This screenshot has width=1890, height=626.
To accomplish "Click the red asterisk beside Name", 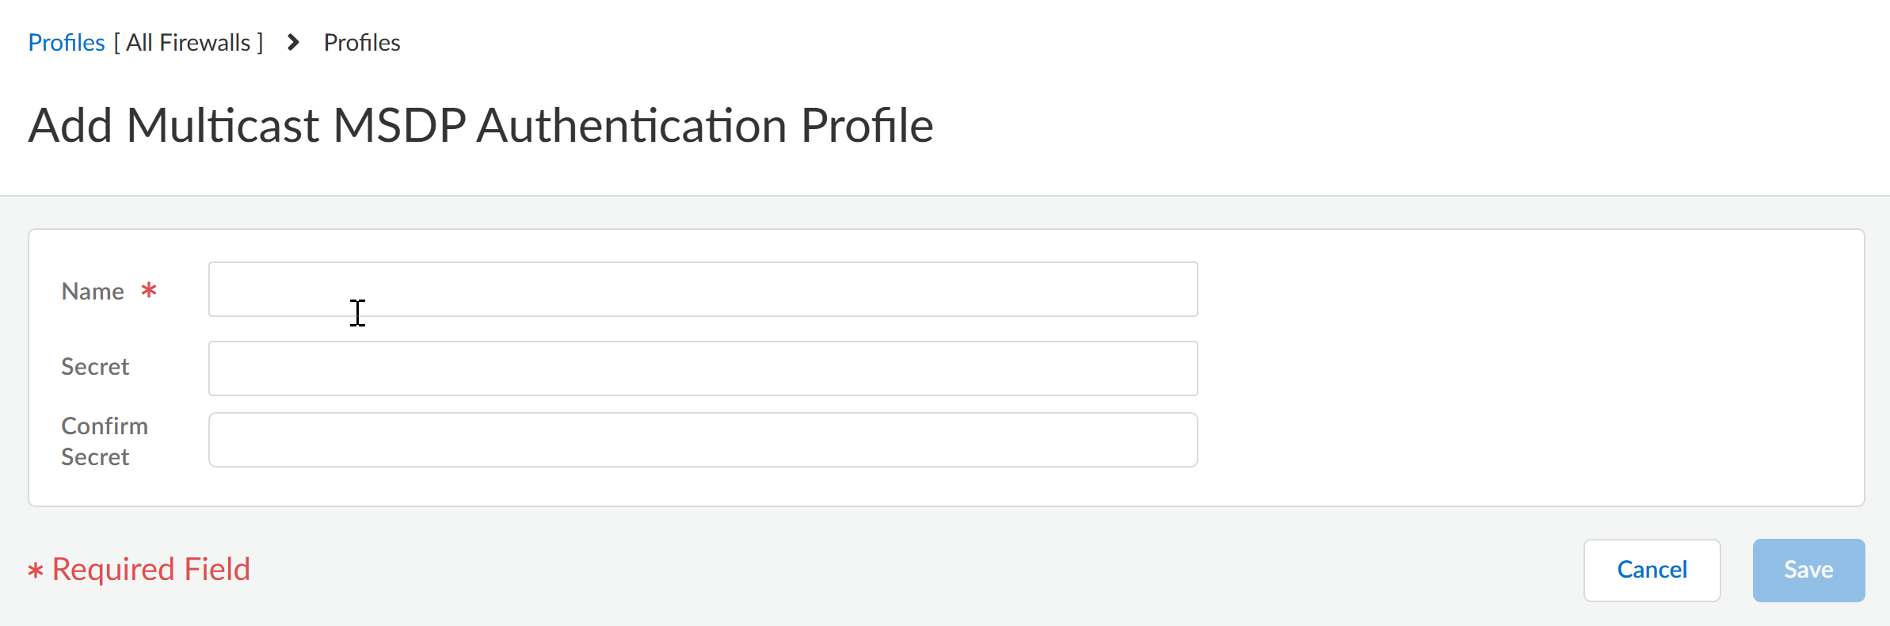I will (149, 290).
